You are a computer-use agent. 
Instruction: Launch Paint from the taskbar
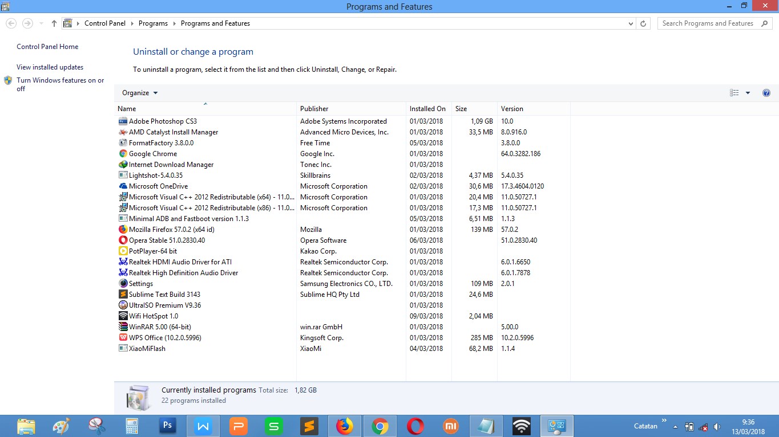(x=61, y=426)
